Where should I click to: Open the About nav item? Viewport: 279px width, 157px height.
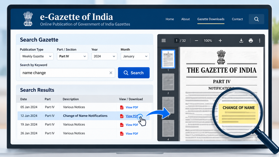(x=185, y=19)
